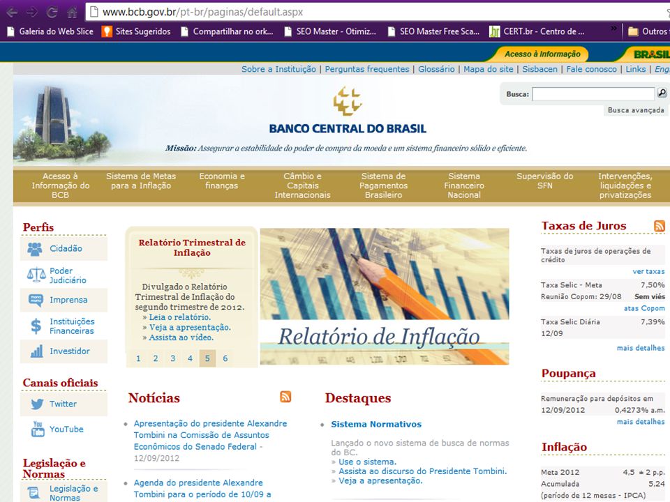Viewport: 670px width, 502px height.
Task: Click the Busca search text field
Action: click(593, 94)
